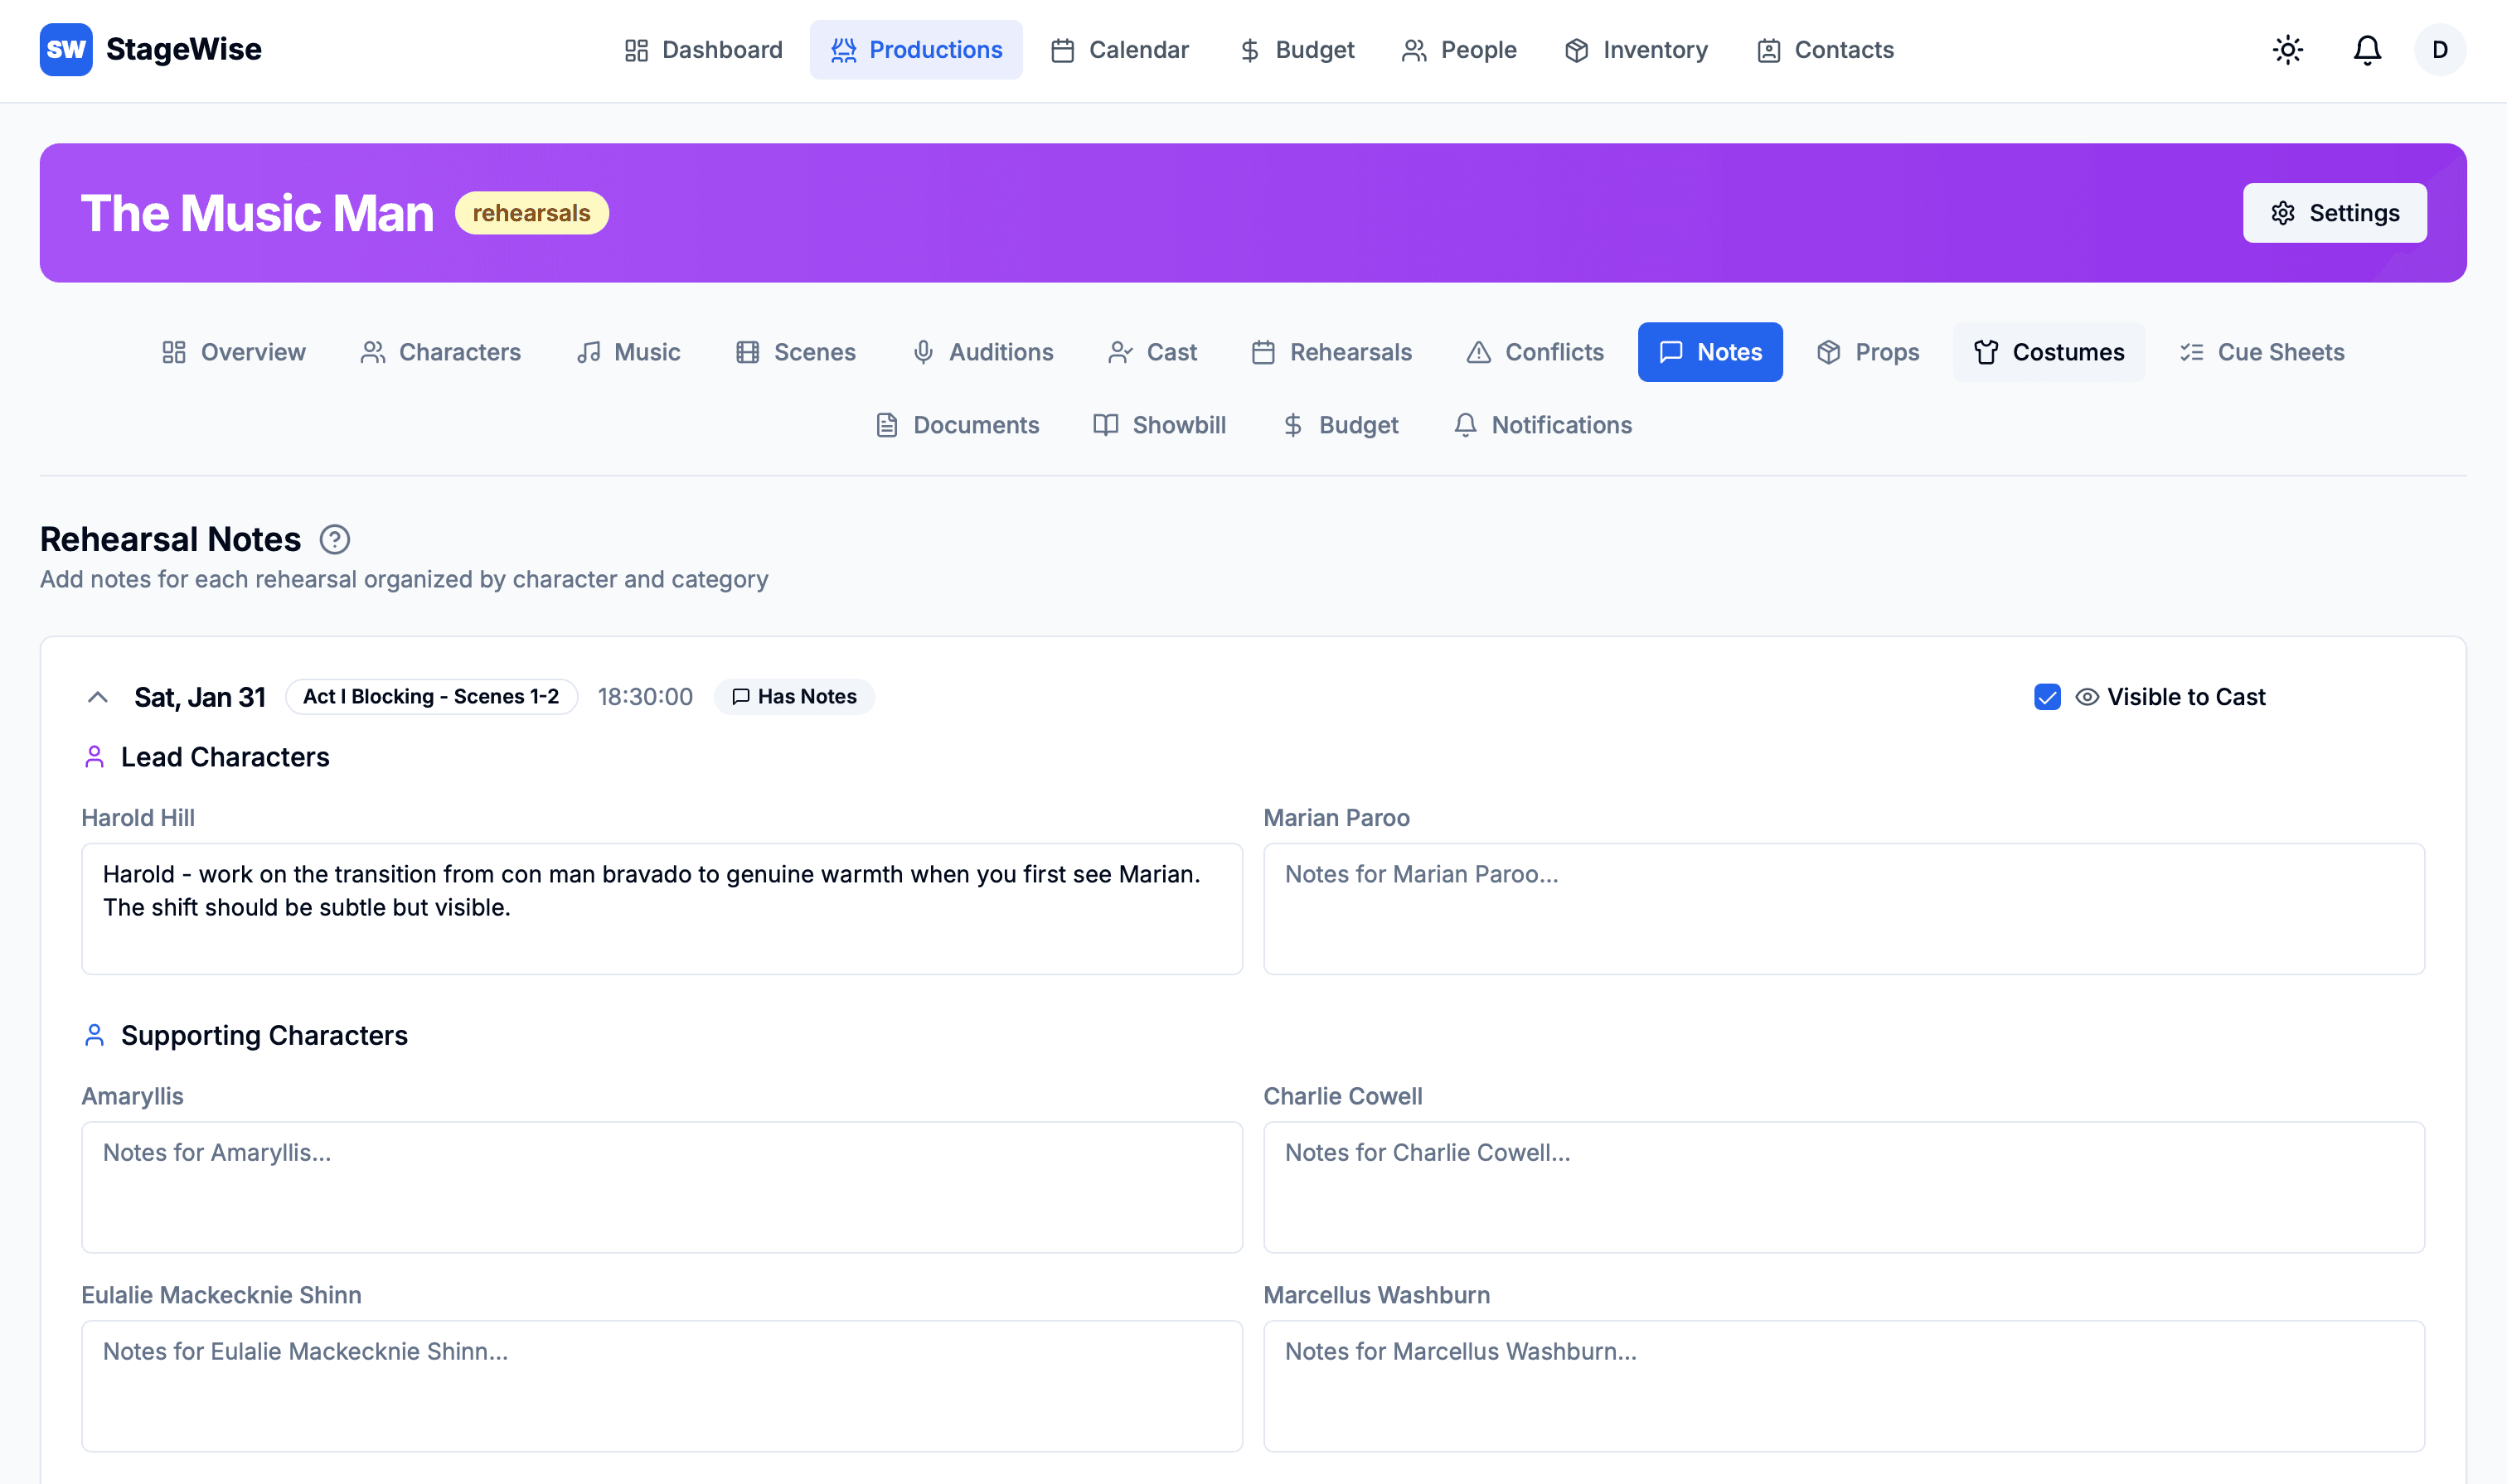Open the notifications bell in header
The image size is (2507, 1484).
(x=2366, y=50)
